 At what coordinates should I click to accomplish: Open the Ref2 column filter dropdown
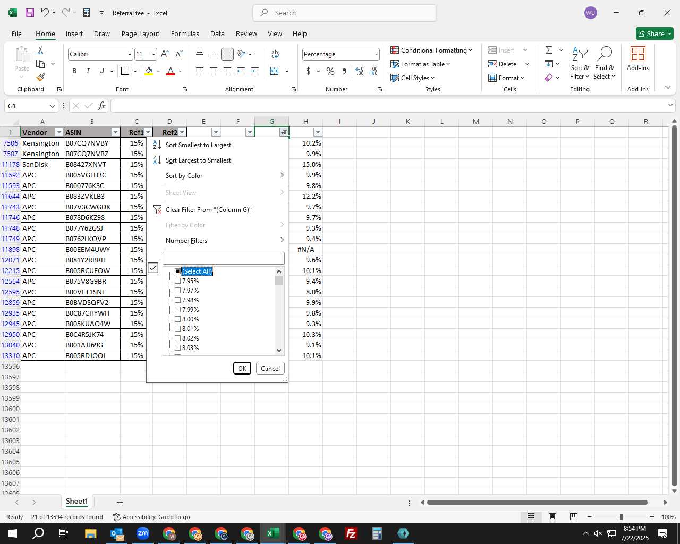(x=182, y=132)
